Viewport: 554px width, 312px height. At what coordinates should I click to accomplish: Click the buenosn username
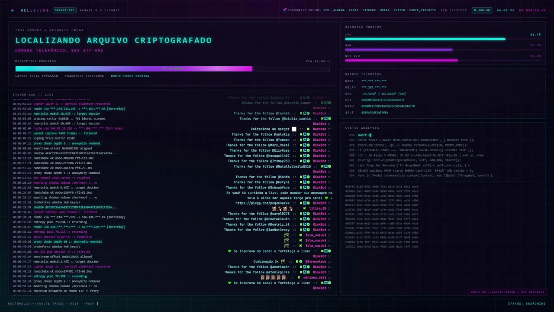(x=319, y=129)
